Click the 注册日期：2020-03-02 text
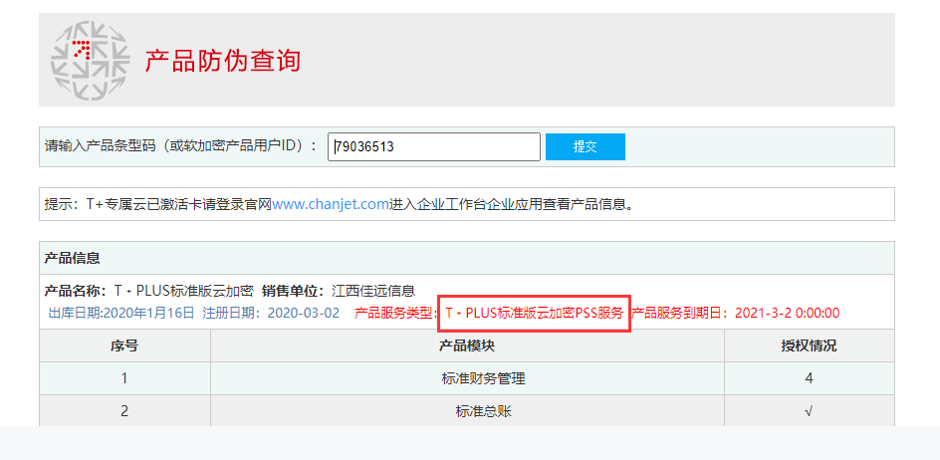940x460 pixels. 271,313
